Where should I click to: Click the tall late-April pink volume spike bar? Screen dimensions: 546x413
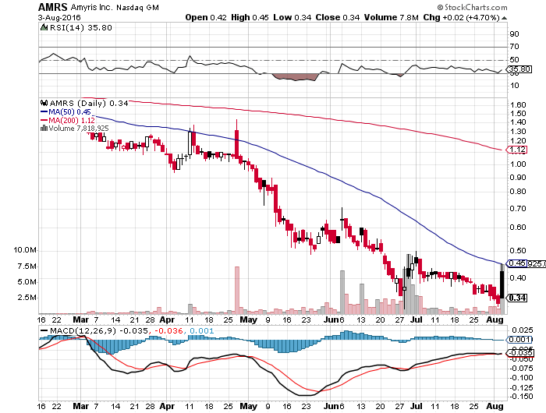click(x=237, y=290)
